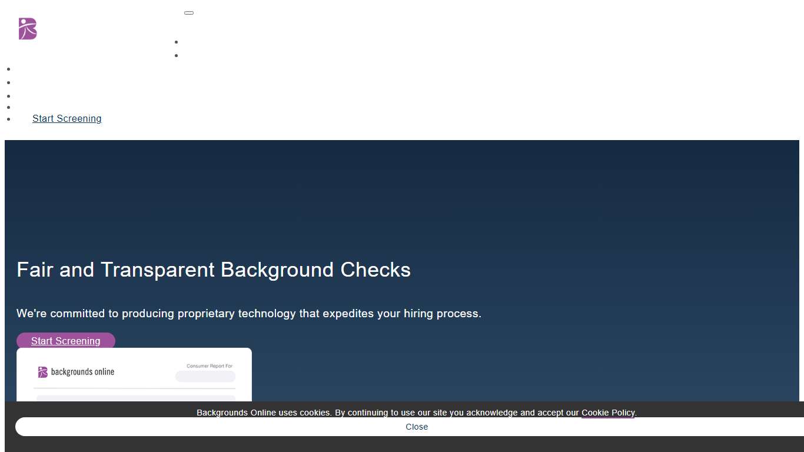This screenshot has width=804, height=452.
Task: Select the second left navigation bullet item
Action: pyautogui.click(x=9, y=82)
